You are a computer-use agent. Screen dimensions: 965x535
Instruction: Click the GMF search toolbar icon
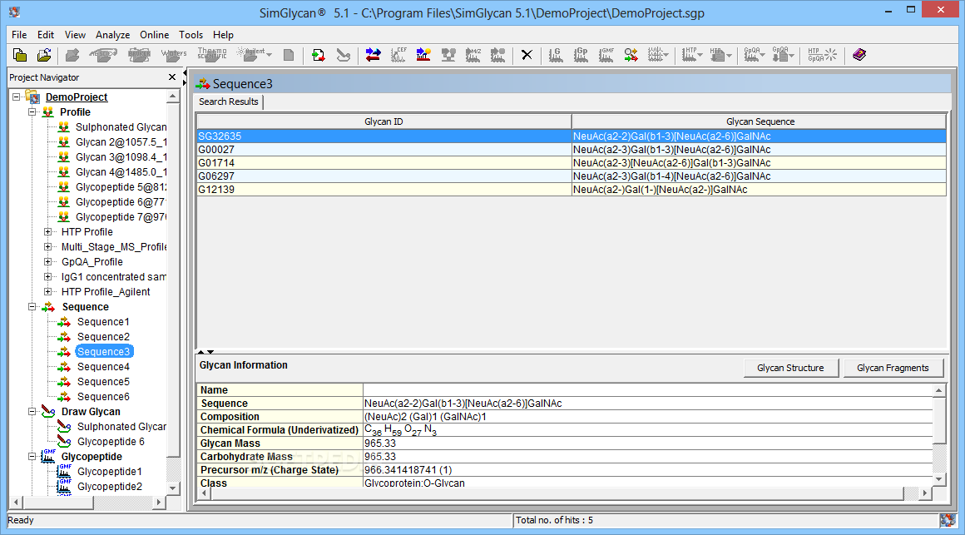click(x=606, y=56)
